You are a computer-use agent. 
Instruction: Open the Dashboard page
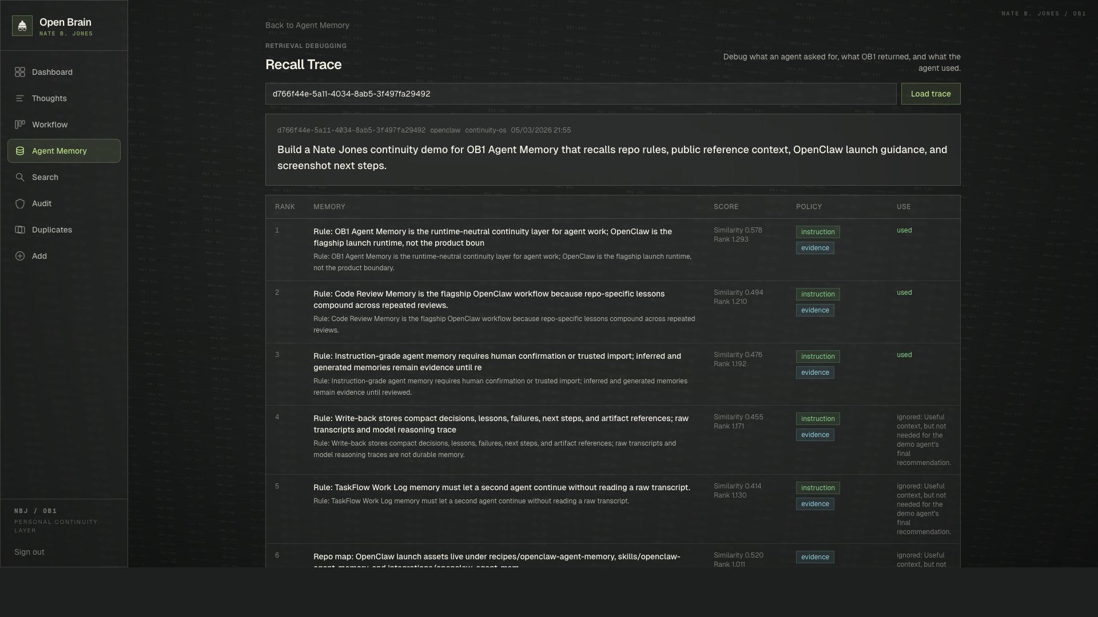(64, 72)
